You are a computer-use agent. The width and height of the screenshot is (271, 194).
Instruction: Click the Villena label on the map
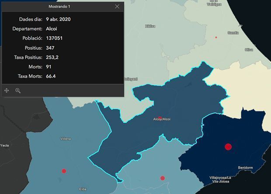tap(66, 139)
